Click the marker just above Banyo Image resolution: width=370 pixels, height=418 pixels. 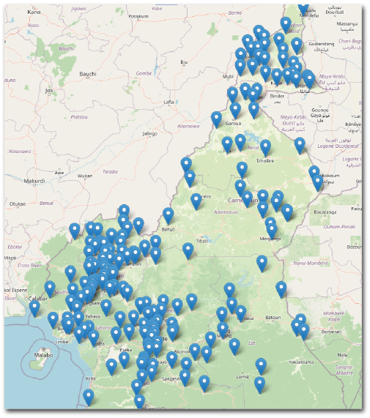pyautogui.click(x=168, y=216)
